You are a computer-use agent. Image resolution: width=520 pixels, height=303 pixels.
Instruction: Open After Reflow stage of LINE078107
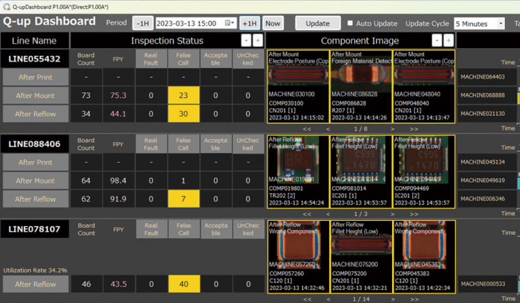tap(36, 284)
